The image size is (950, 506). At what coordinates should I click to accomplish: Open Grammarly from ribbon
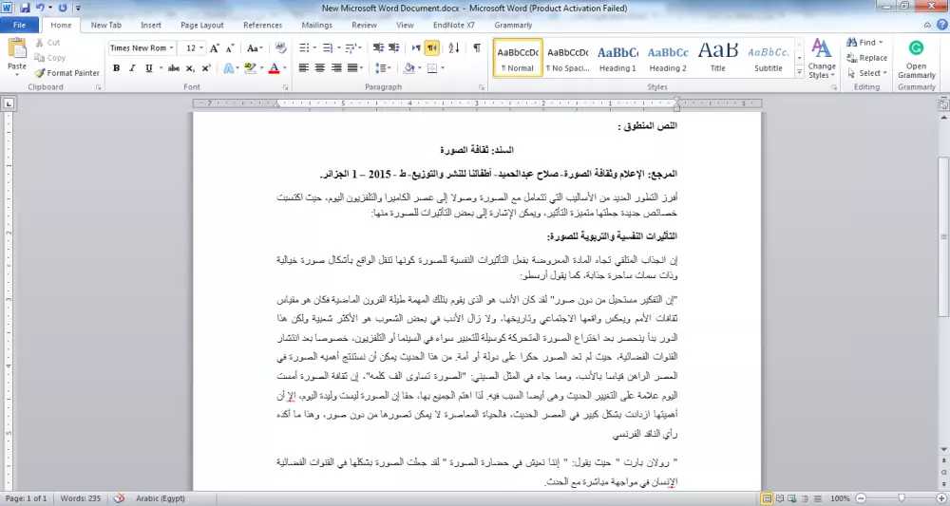click(916, 59)
